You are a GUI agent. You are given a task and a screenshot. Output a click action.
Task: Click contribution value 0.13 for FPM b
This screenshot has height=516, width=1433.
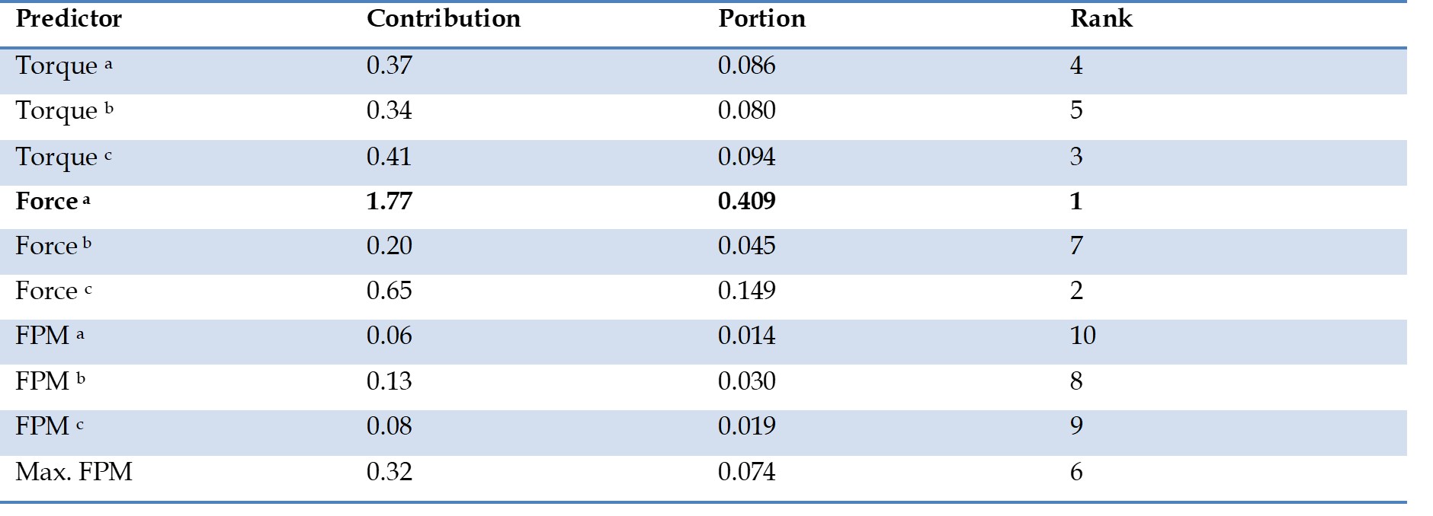(x=389, y=381)
